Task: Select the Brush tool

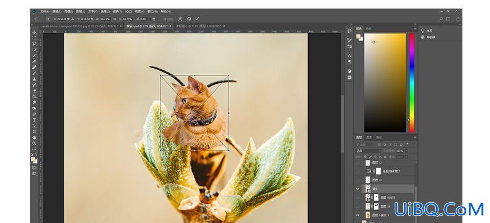Action: pos(34,73)
